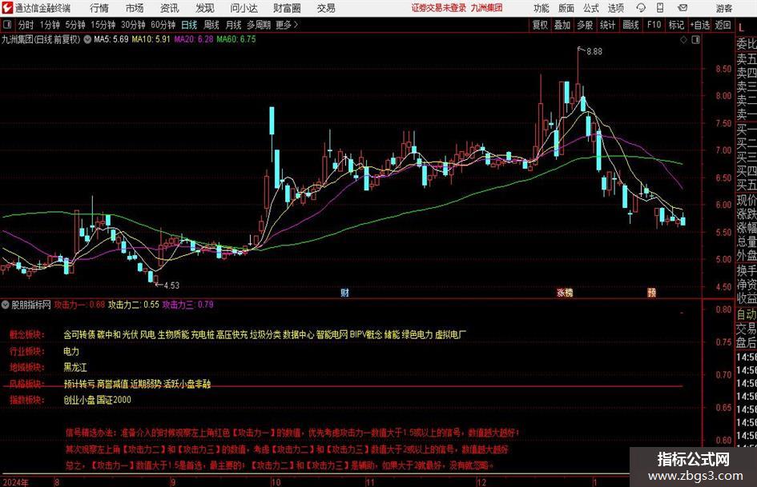Click the 攻击力二: 0.55 value

133,305
